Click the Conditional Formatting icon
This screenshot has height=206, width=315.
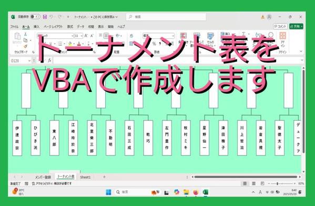[x=183, y=36]
